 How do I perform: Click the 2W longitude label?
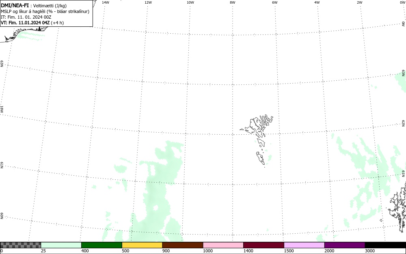359,2
